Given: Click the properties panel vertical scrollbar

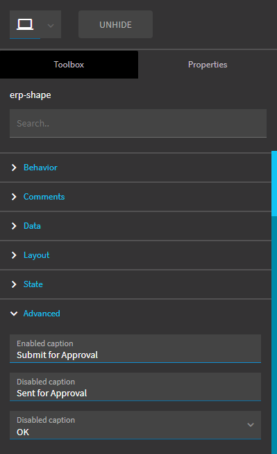Looking at the screenshot, I should click(274, 302).
